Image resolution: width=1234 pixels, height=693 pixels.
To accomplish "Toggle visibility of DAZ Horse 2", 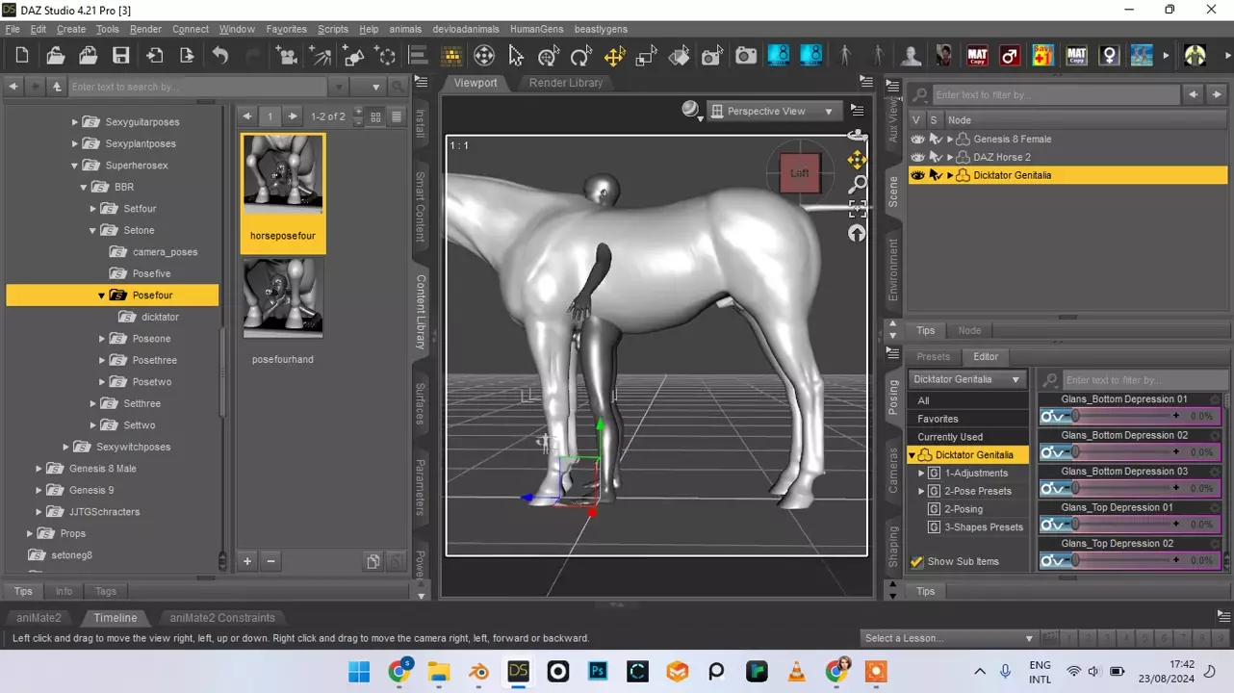I will 917,157.
